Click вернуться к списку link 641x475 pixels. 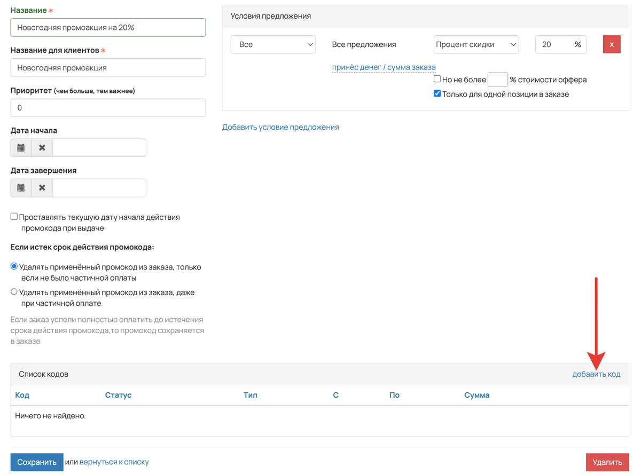click(x=114, y=462)
